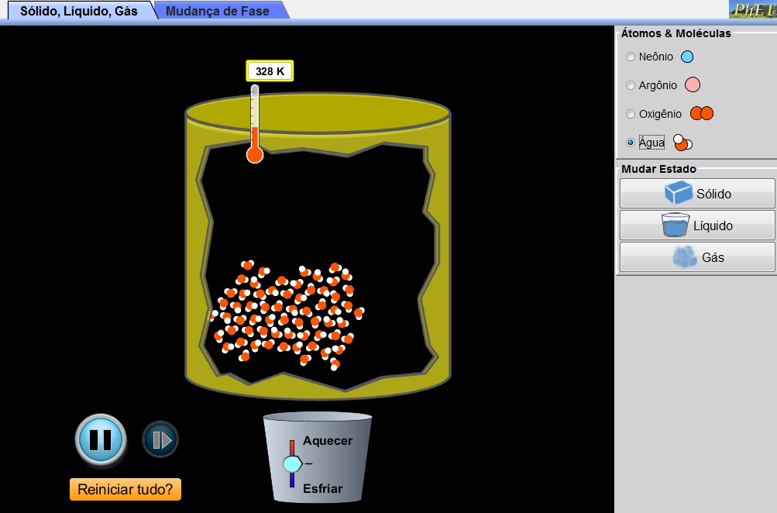The image size is (777, 513).
Task: Click the Aquecer/Esfriar slider knob
Action: 292,463
